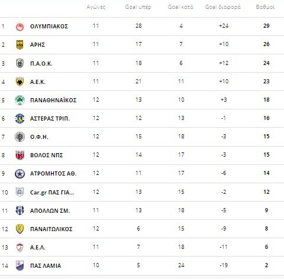Click the PAS Lamia crest icon
This screenshot has width=284, height=279.
[20, 265]
